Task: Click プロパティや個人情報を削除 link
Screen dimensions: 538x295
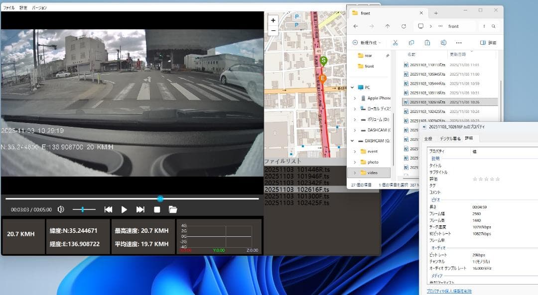Action: click(449, 291)
